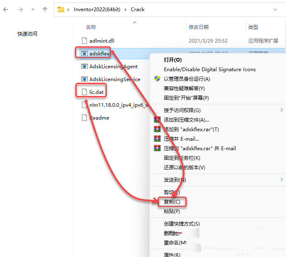Choose 压缩并 E-mail...
The image size is (286, 257).
pyautogui.click(x=181, y=139)
